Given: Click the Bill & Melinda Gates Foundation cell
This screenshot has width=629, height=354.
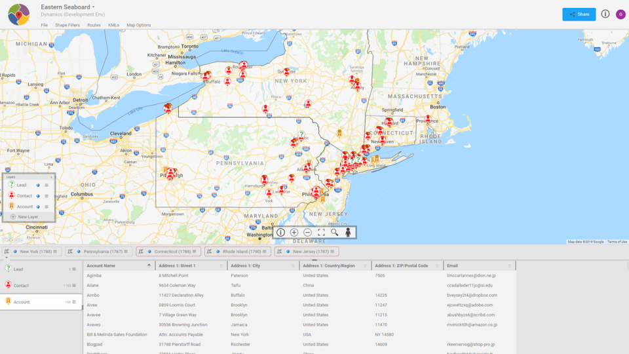Looking at the screenshot, I should tap(117, 334).
